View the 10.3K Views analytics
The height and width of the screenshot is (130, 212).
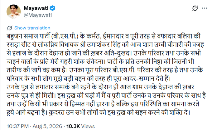click(80, 126)
